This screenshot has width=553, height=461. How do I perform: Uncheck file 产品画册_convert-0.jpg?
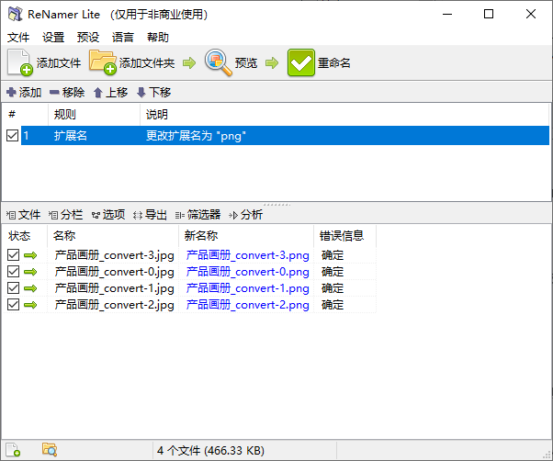(13, 272)
